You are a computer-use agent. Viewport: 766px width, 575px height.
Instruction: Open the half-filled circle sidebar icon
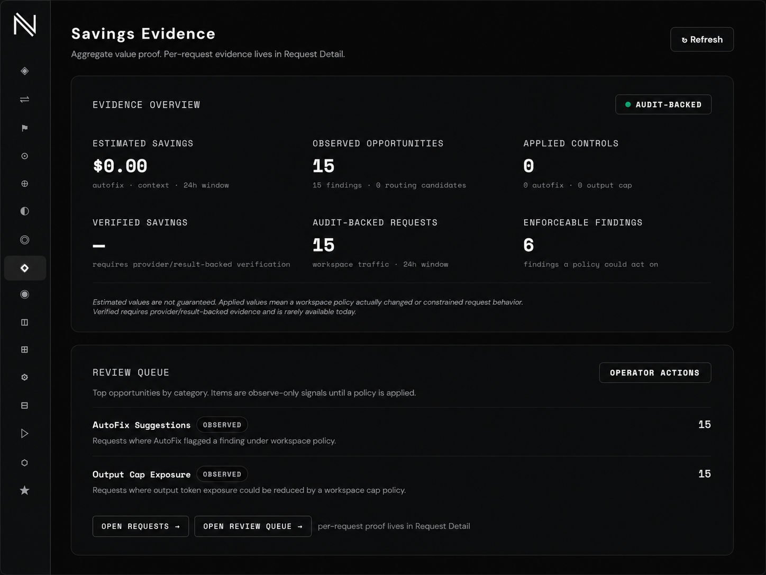[x=24, y=211]
